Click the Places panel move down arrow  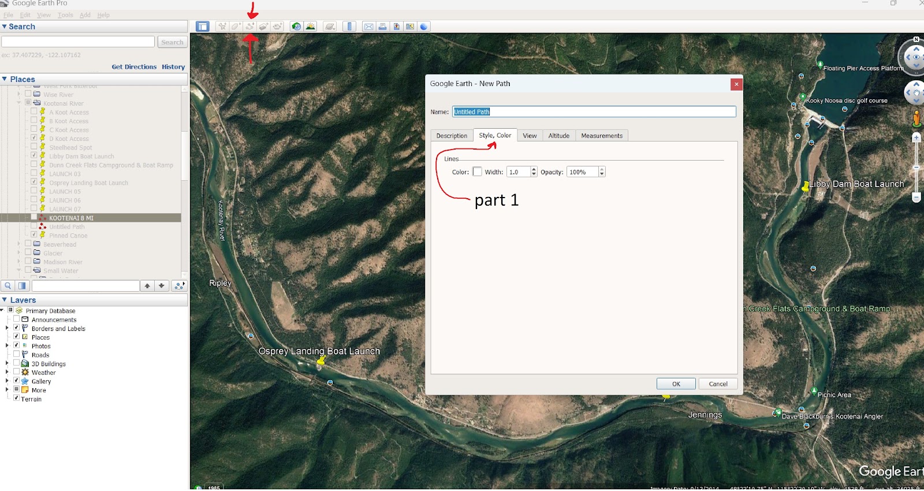[x=162, y=286]
